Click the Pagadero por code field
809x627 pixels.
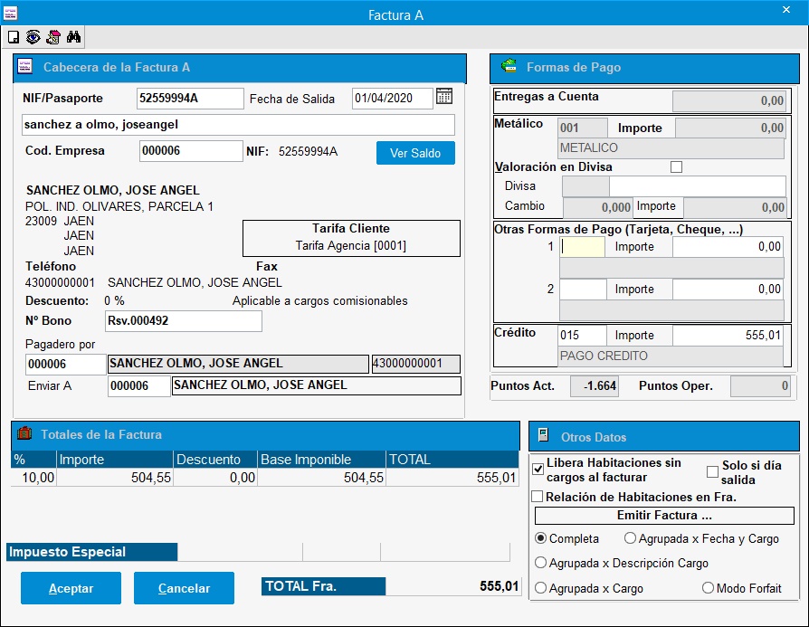(65, 365)
